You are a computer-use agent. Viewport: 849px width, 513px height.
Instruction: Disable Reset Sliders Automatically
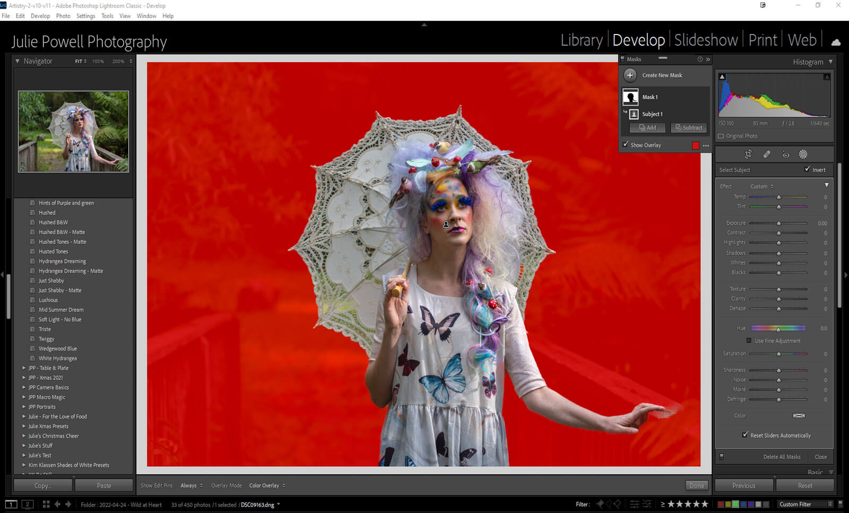tap(745, 435)
